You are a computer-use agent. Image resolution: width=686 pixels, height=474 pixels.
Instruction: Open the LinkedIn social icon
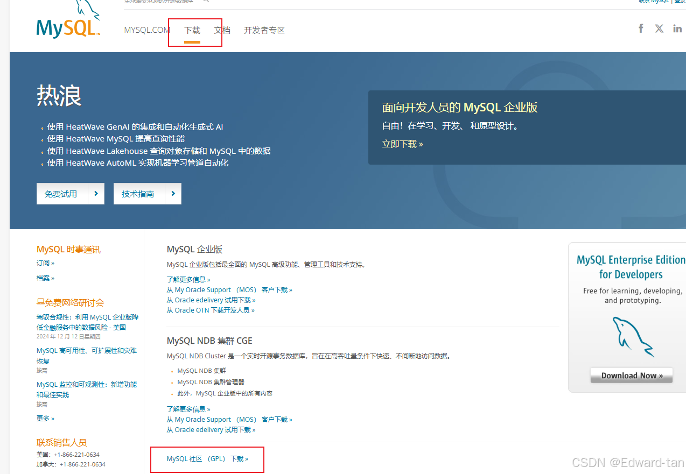pyautogui.click(x=677, y=29)
